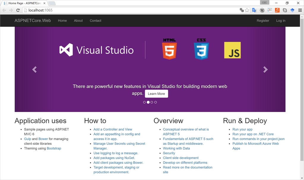Viewport: 304px width, 180px height.
Task: Open the new tab button
Action: point(52,3)
